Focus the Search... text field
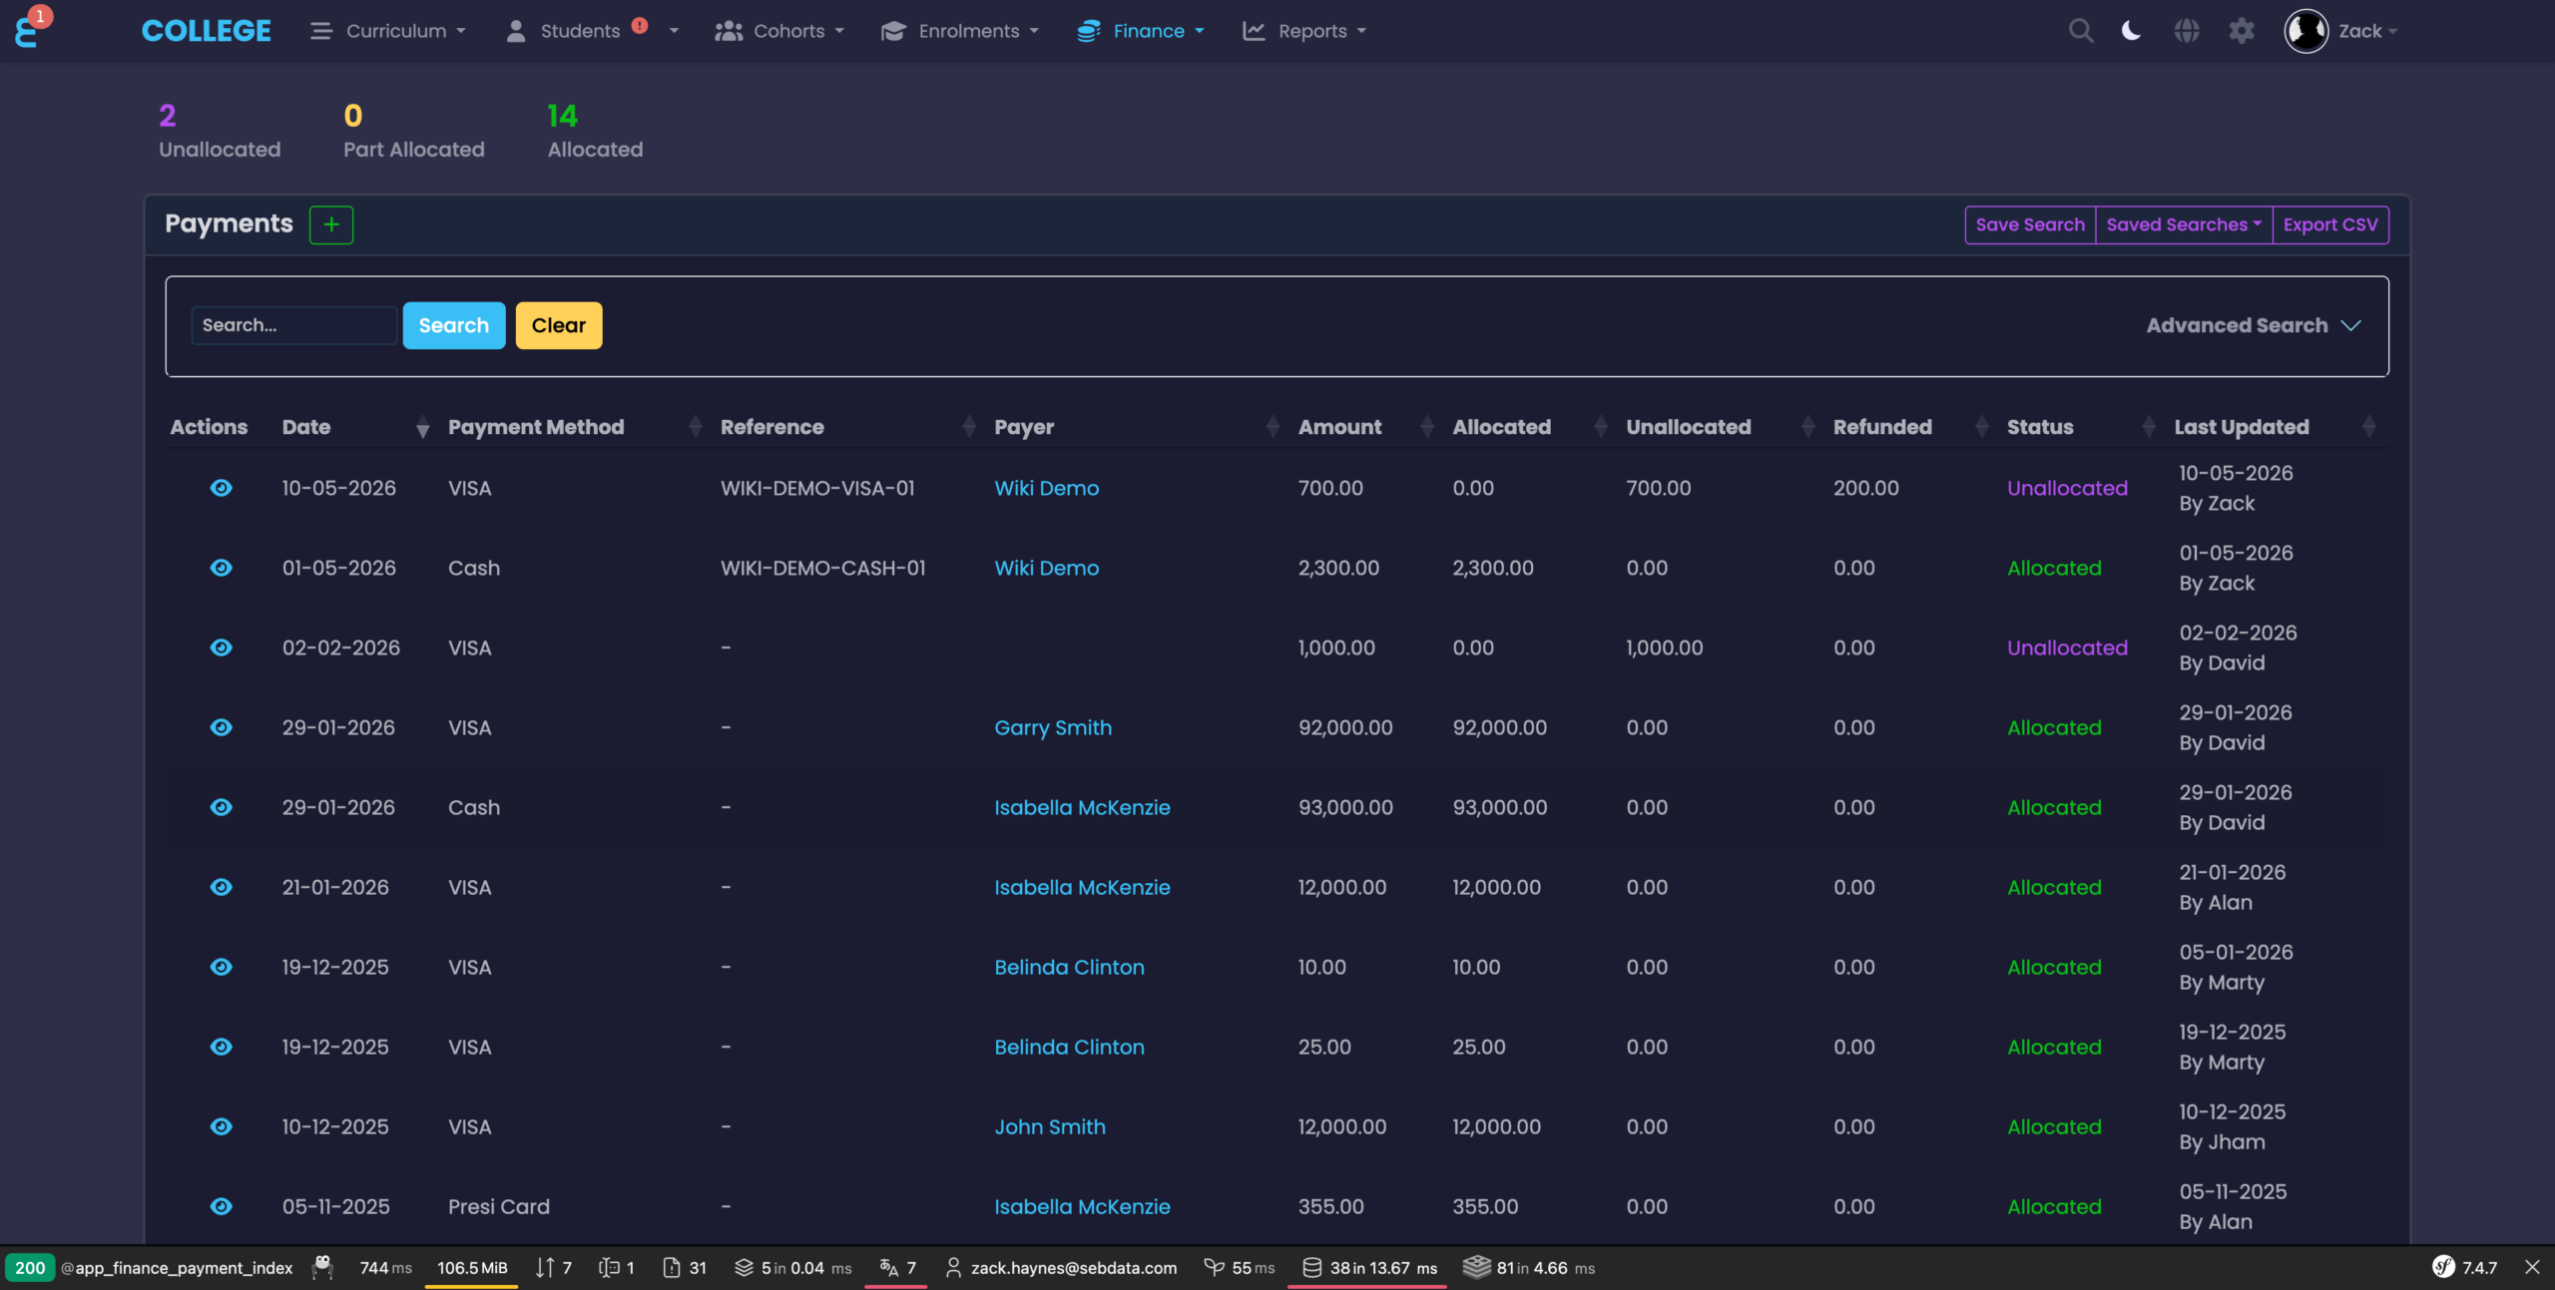Viewport: 2555px width, 1290px height. [293, 325]
